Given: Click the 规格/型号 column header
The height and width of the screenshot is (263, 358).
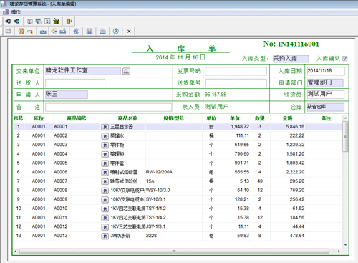Looking at the screenshot, I should (x=173, y=118).
